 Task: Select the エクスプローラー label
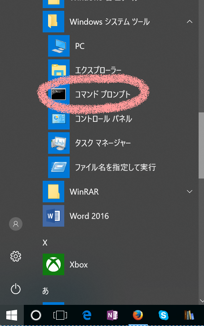98,70
